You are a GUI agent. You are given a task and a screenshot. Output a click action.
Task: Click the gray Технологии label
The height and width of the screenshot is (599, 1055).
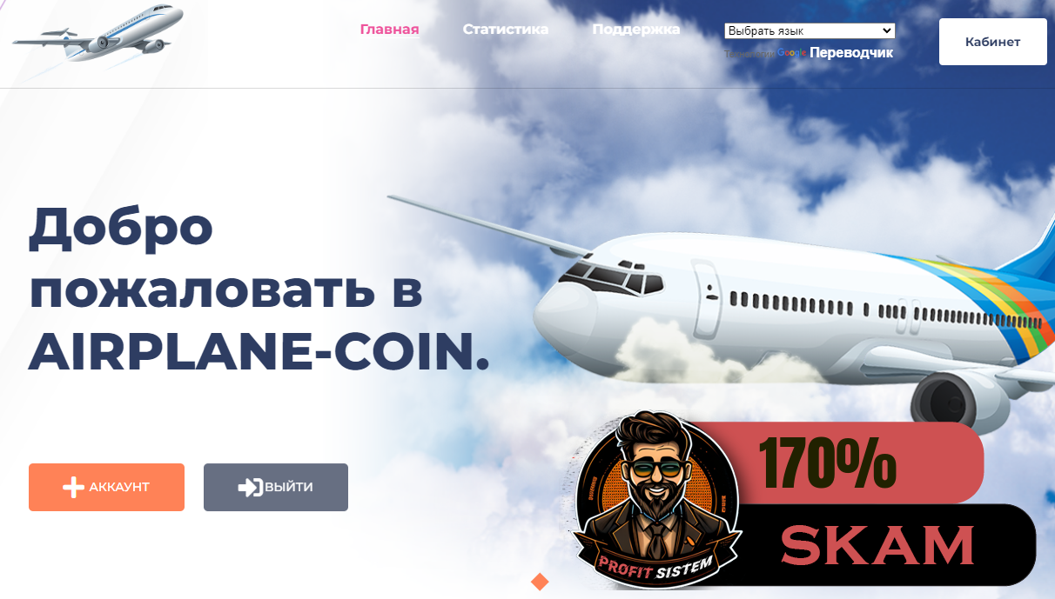pyautogui.click(x=749, y=53)
